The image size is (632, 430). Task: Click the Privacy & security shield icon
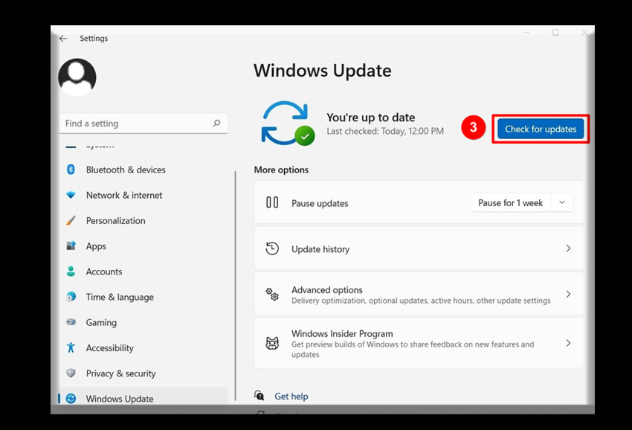click(x=71, y=373)
